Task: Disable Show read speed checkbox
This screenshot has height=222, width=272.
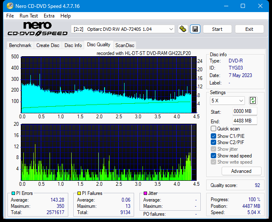Action: coord(214,156)
